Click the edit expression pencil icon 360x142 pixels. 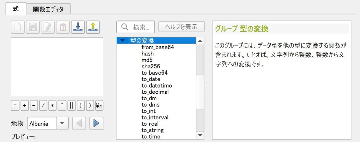pos(48,28)
